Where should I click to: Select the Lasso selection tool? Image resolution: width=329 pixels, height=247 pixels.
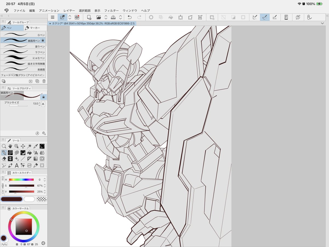[42, 146]
